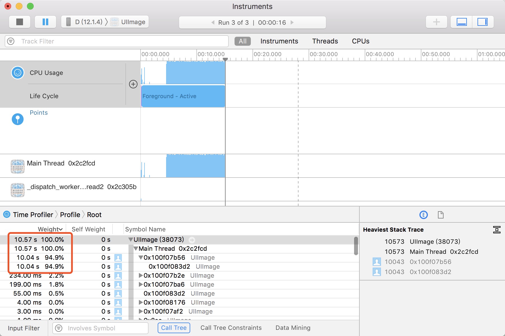The width and height of the screenshot is (505, 336).
Task: Show the run info document inspector
Action: click(x=441, y=215)
